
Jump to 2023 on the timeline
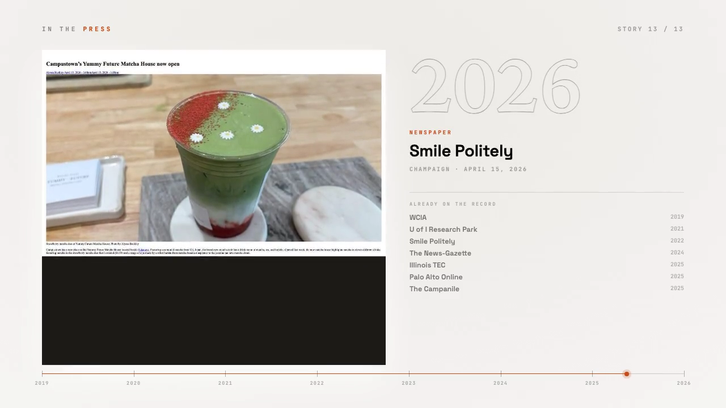[409, 383]
